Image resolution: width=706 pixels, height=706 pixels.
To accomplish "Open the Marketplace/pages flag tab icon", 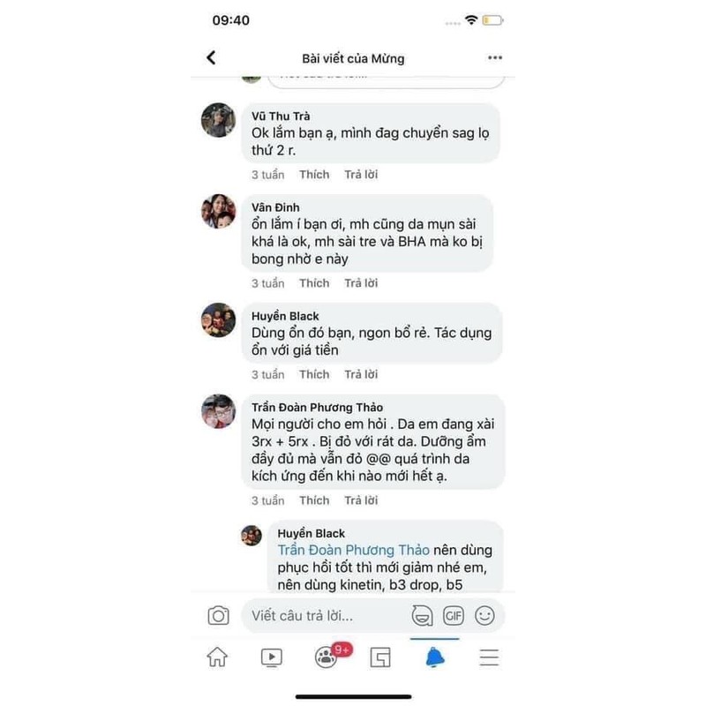I will tap(380, 657).
